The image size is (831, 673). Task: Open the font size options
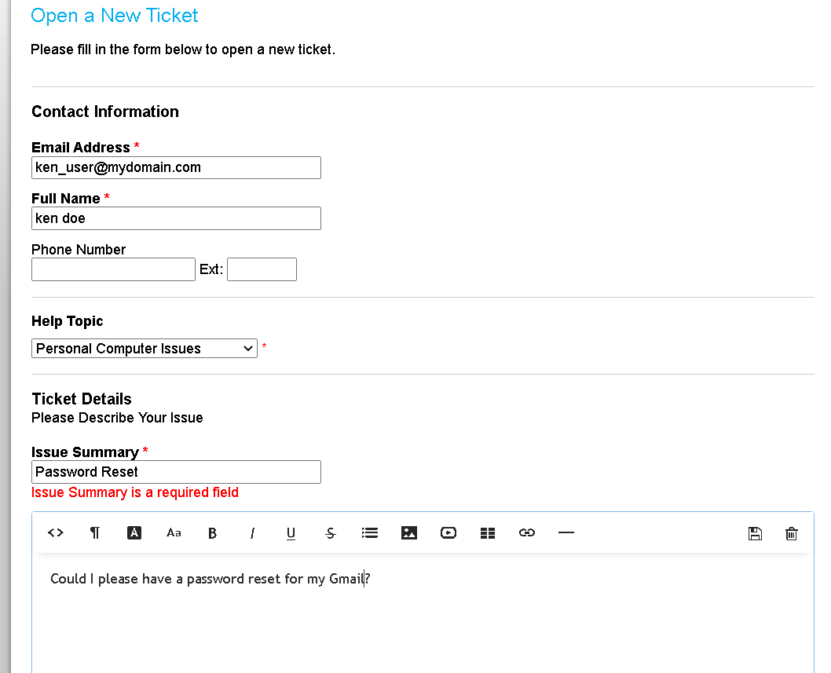(174, 533)
